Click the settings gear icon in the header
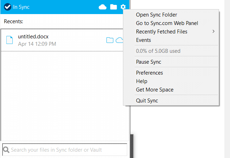The image size is (230, 158). [x=123, y=7]
